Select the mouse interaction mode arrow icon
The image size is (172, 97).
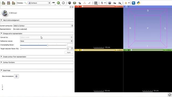pyautogui.click(x=102, y=3)
